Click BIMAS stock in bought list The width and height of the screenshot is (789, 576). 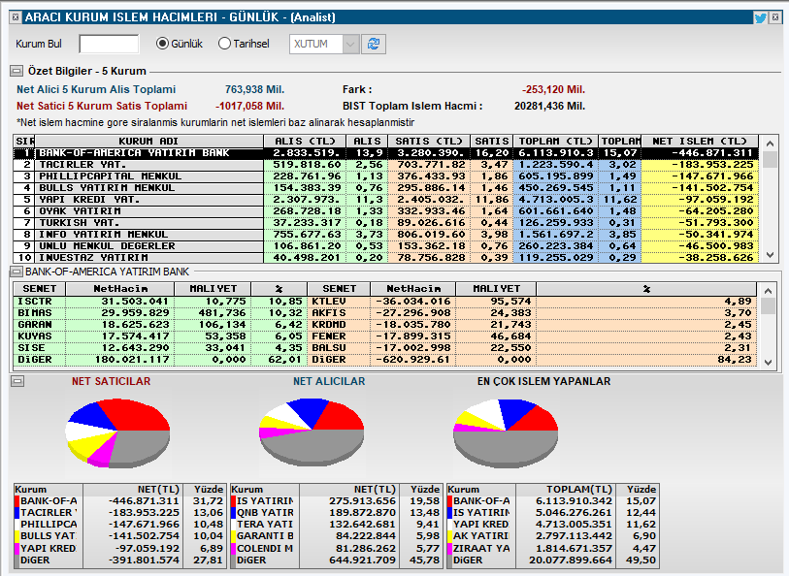click(35, 312)
